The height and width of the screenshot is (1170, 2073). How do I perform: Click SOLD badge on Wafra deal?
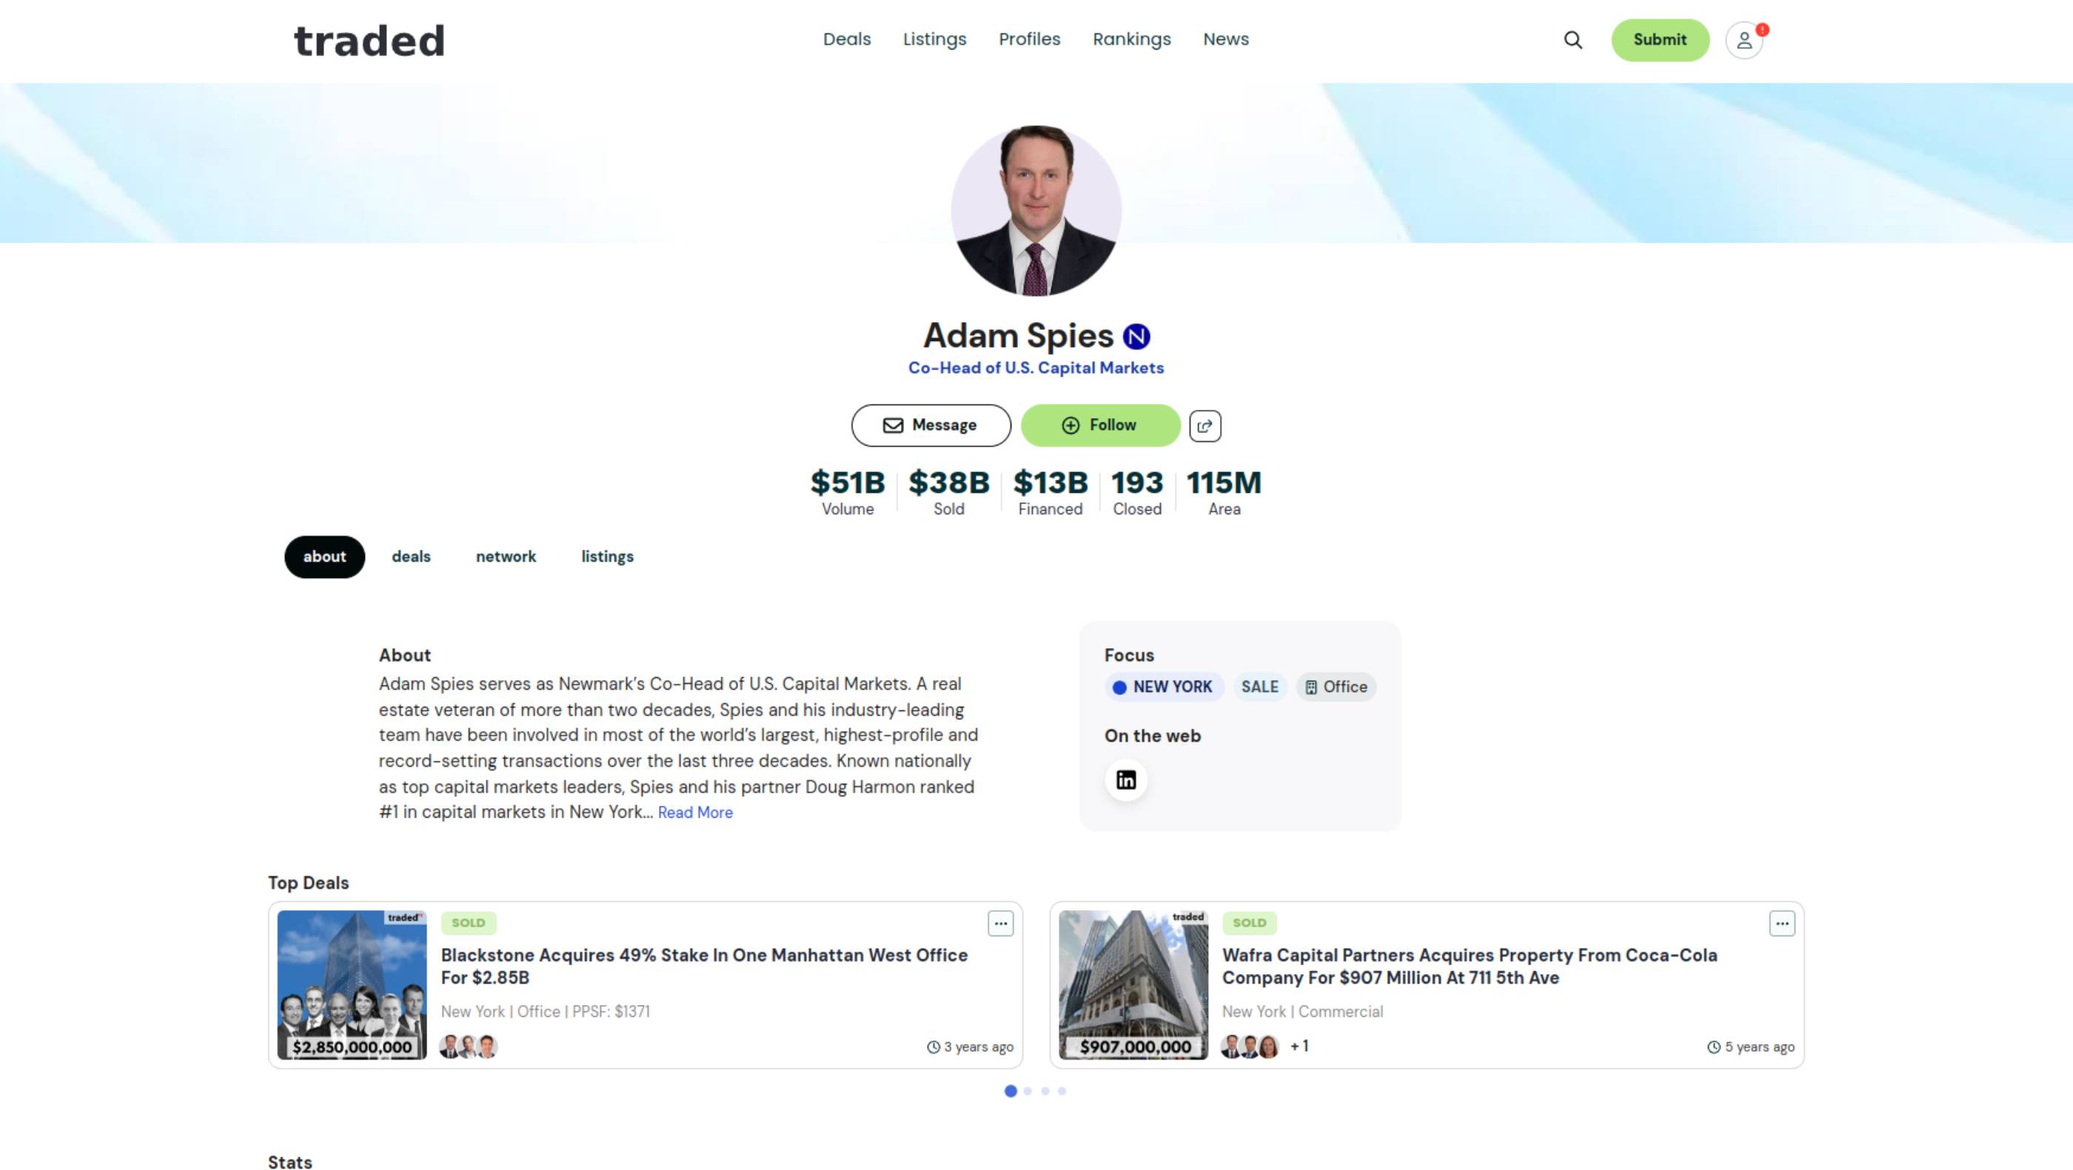[1250, 923]
